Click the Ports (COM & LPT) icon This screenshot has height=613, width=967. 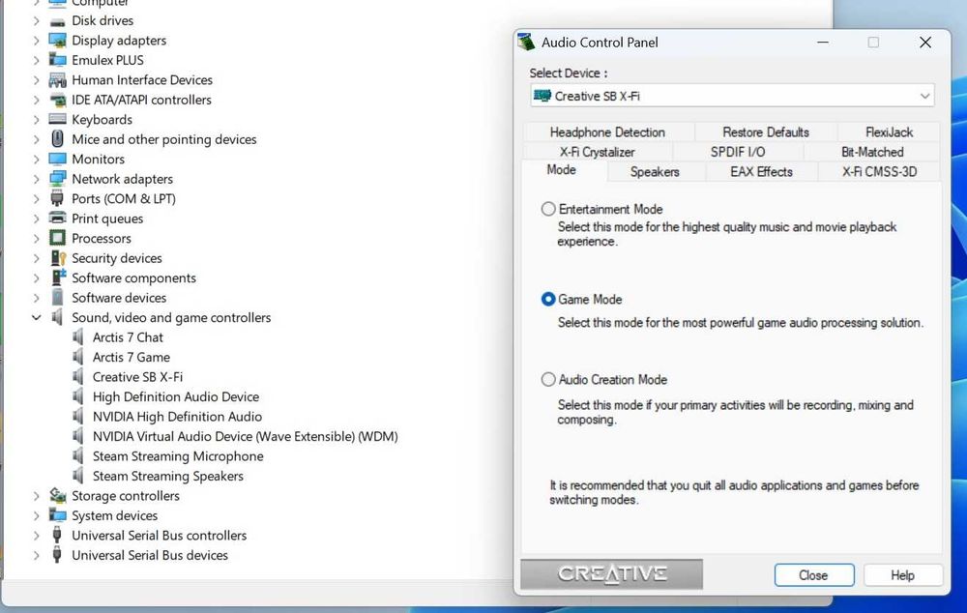tap(57, 198)
